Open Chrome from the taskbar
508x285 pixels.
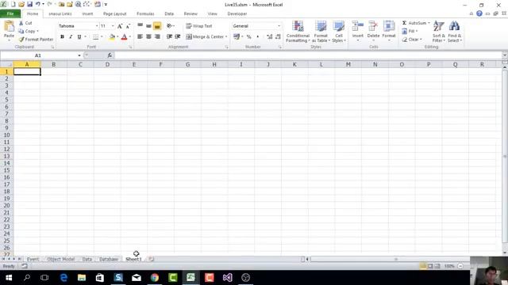(x=155, y=278)
